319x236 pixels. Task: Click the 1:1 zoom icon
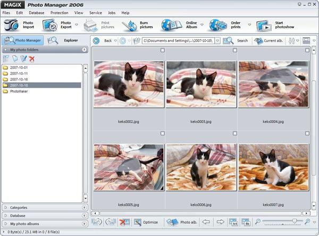pyautogui.click(x=233, y=222)
